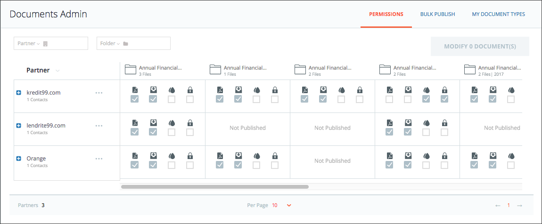Expand the kredit99.com partner row
Screen dimensions: 542x224
pyautogui.click(x=19, y=93)
